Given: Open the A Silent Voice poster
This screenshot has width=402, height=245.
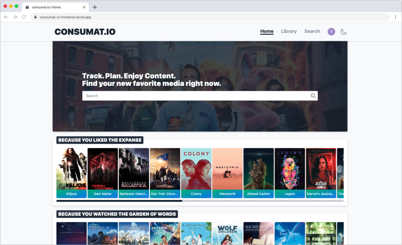Looking at the screenshot, I should (x=196, y=233).
